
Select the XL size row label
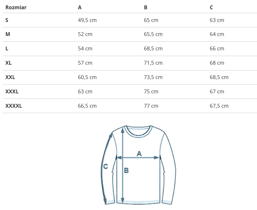tap(9, 63)
